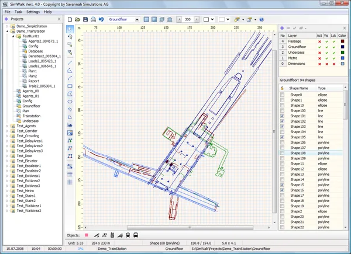Open the line color dropdown
The width and height of the screenshot is (351, 254).
point(212,19)
